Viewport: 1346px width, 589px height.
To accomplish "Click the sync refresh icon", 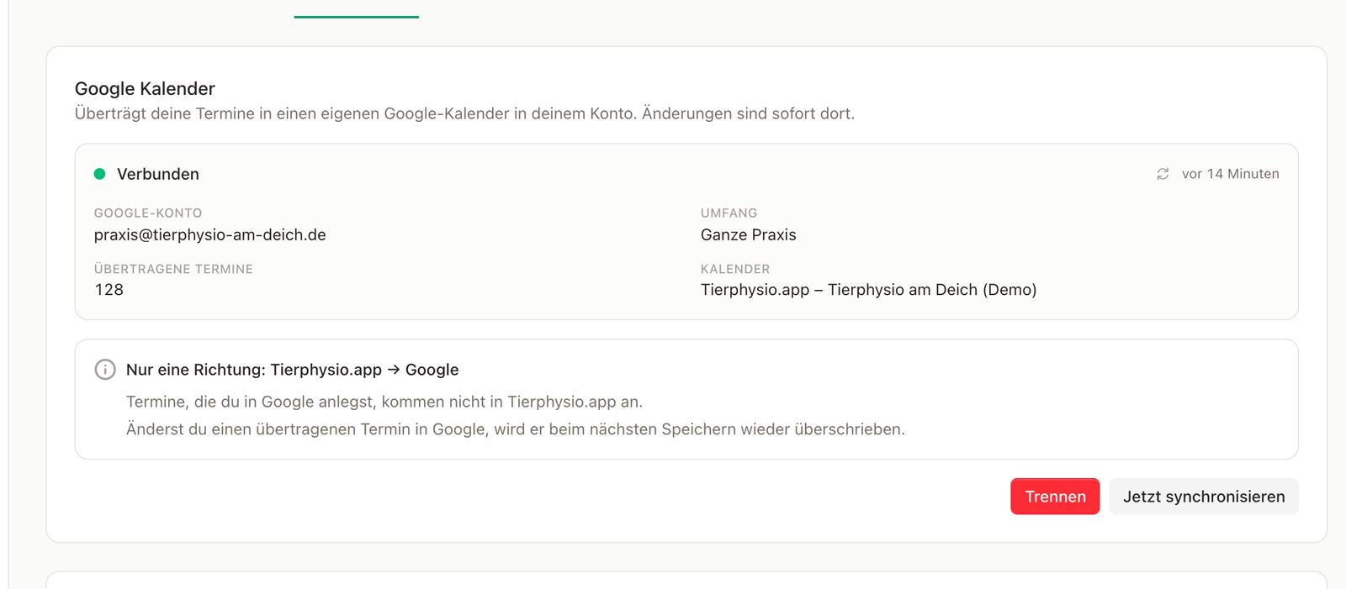I will 1163,174.
